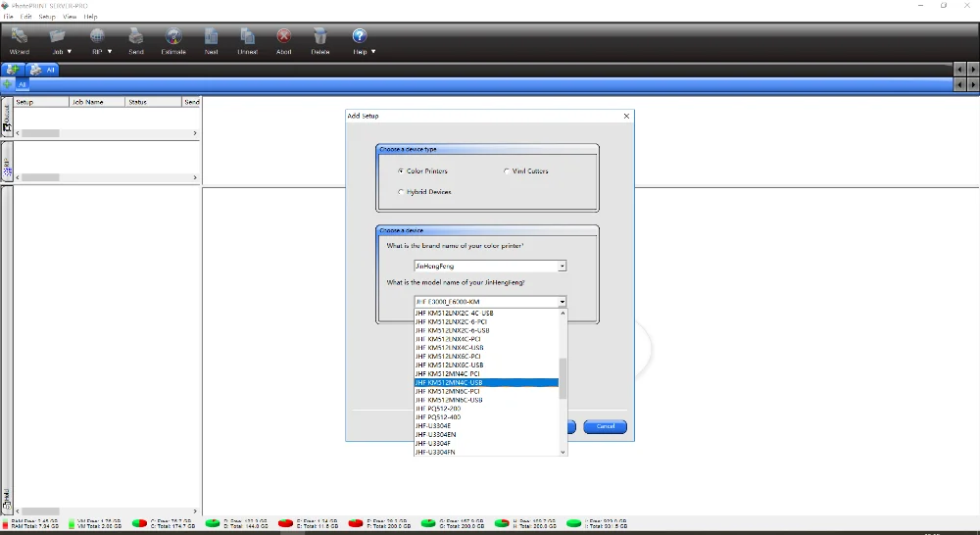Click the I: drive pie chart indicator
The width and height of the screenshot is (980, 535).
click(573, 523)
